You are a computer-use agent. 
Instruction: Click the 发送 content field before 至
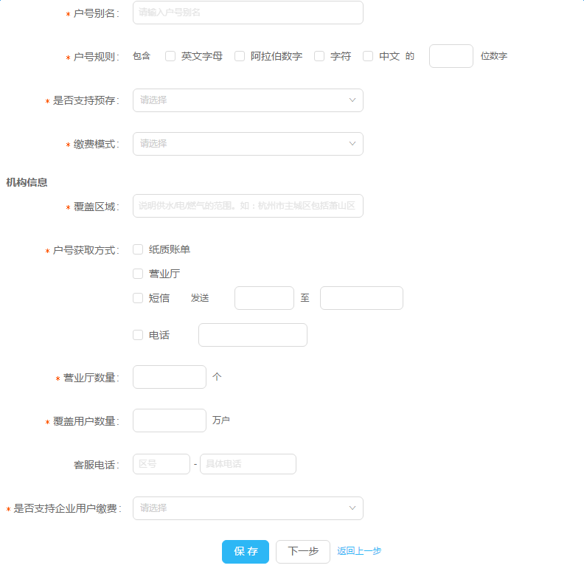pos(265,298)
